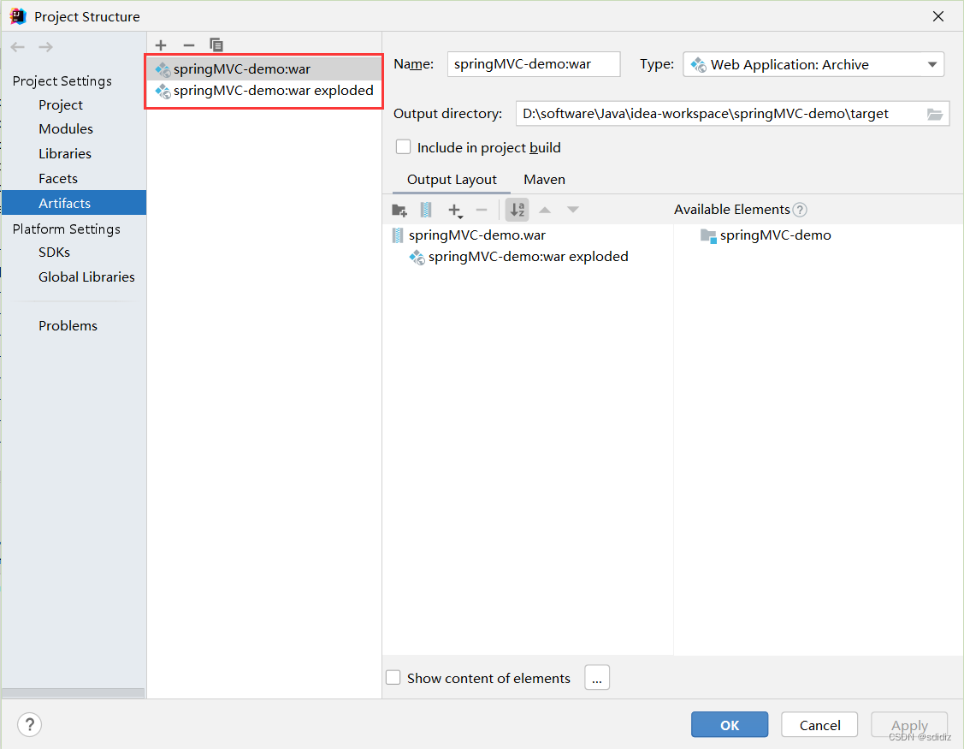Close the Project Structure dialog
964x749 pixels.
938,16
